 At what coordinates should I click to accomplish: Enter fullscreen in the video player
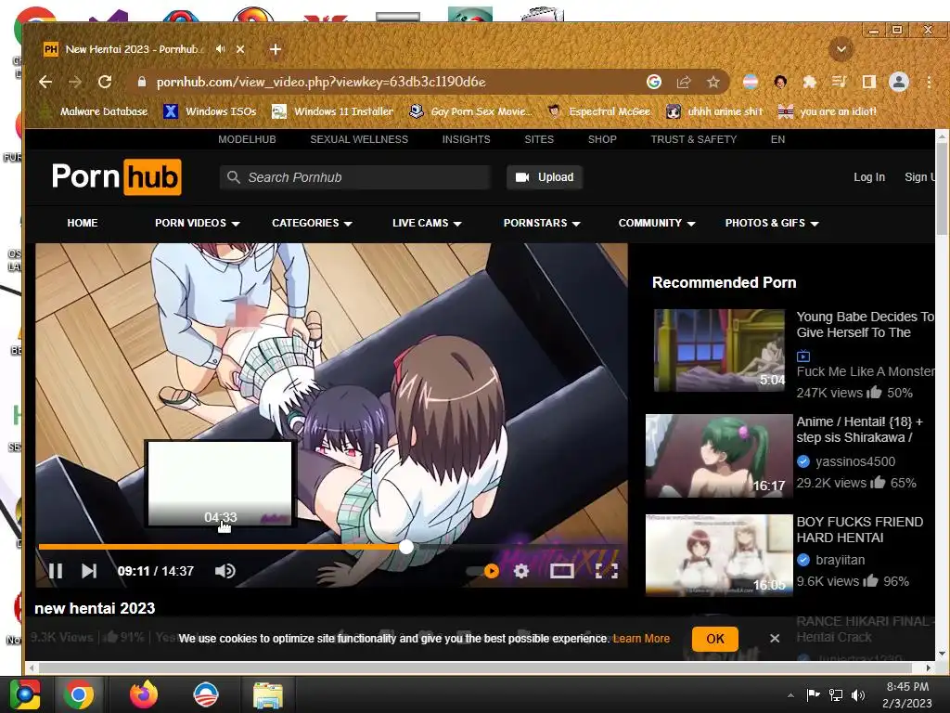607,571
